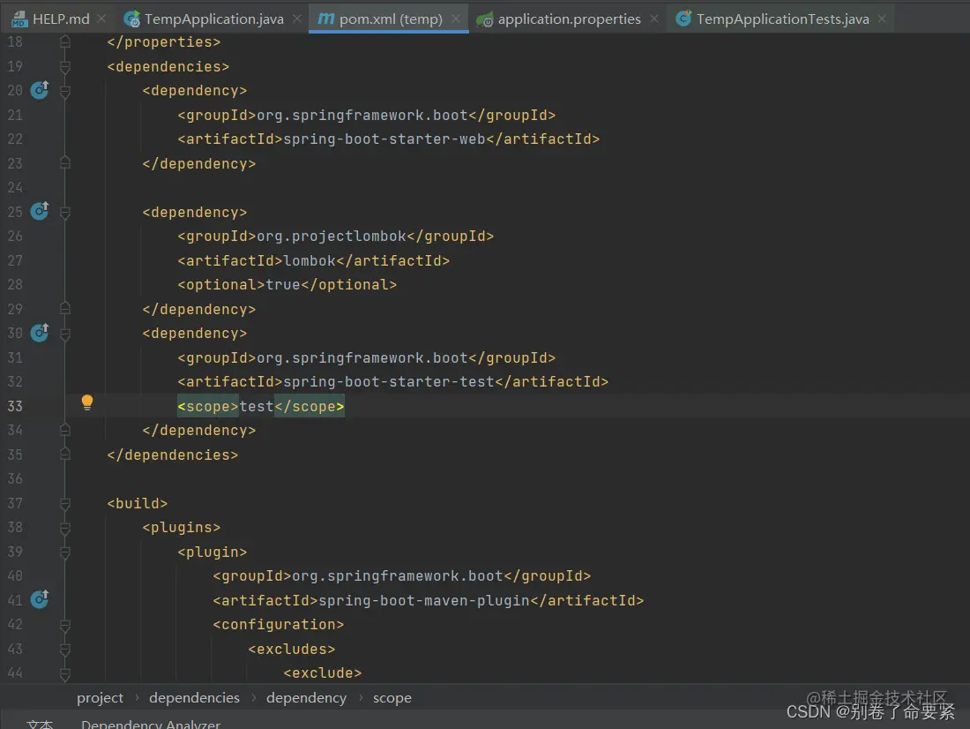This screenshot has height=729, width=970.
Task: Open the yellow lightbulb quick-fix on line 33
Action: (x=87, y=402)
